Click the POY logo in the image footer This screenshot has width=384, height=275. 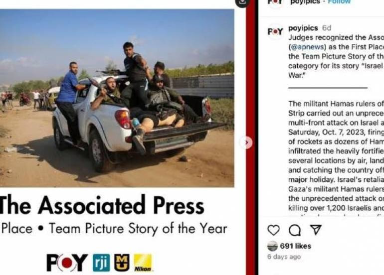[67, 263]
